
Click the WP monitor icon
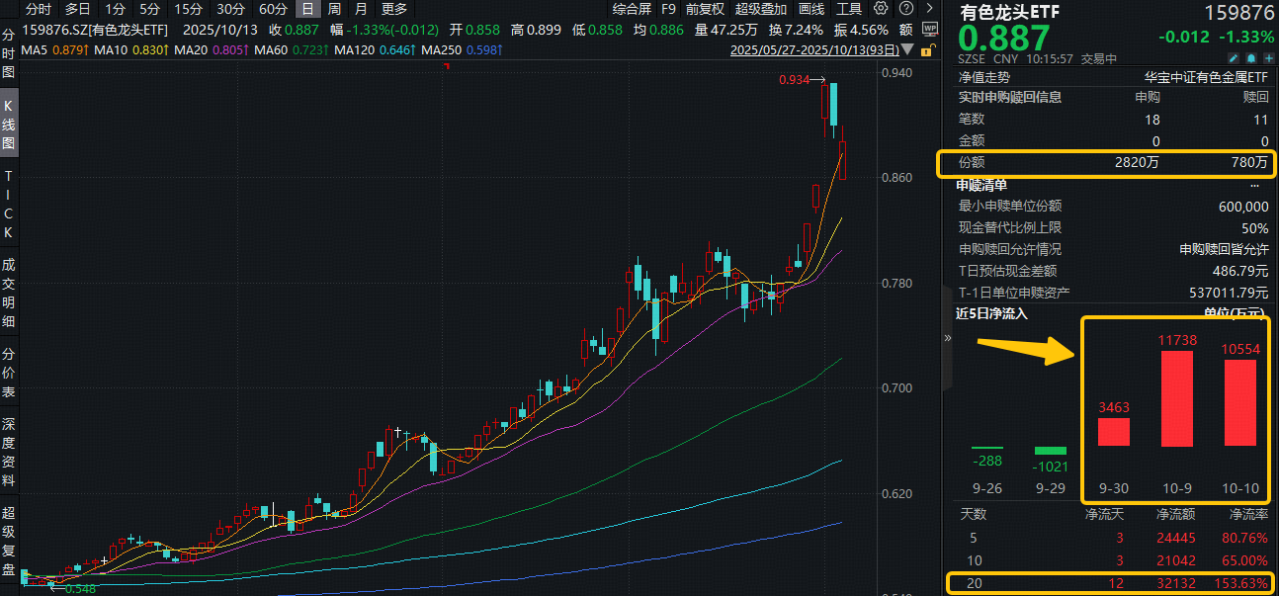(930, 30)
